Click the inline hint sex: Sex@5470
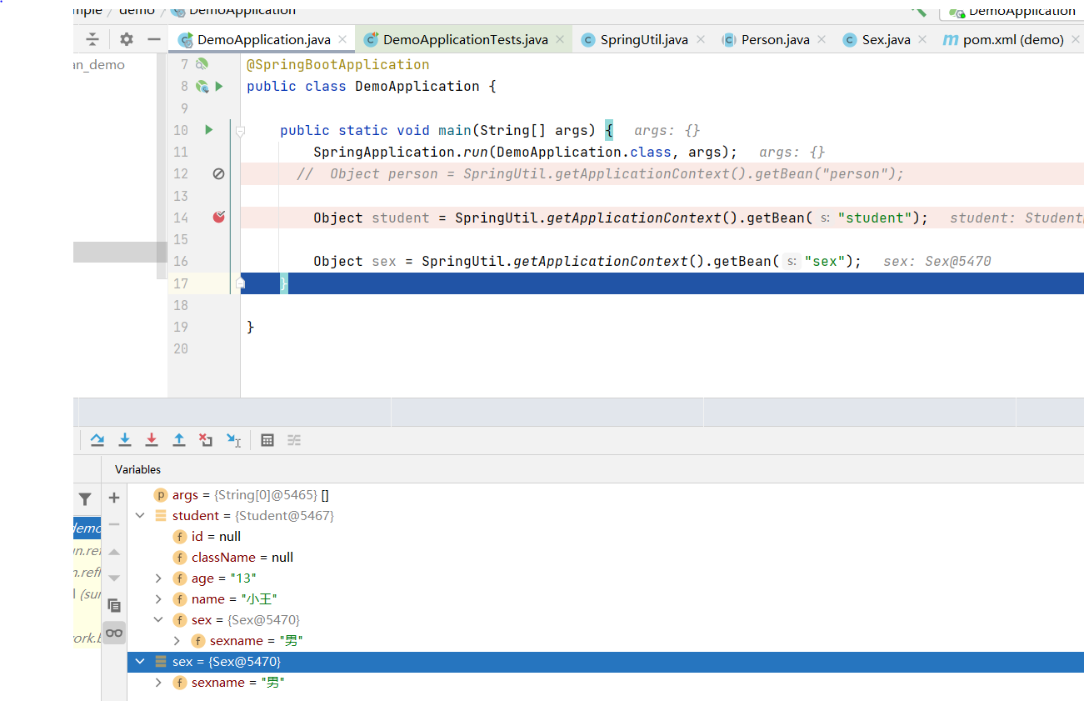This screenshot has width=1084, height=701. pos(937,261)
